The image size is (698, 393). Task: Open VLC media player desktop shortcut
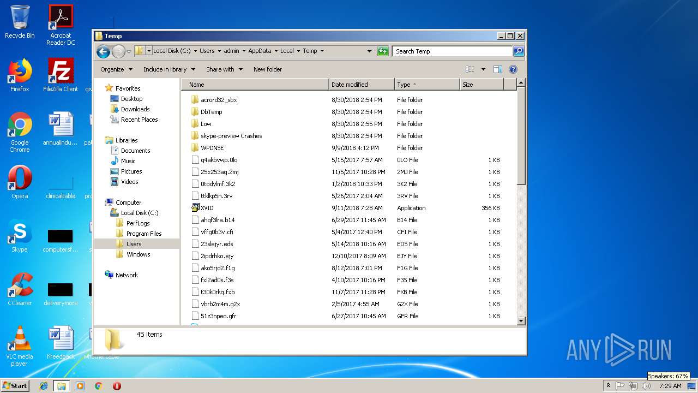pos(20,347)
